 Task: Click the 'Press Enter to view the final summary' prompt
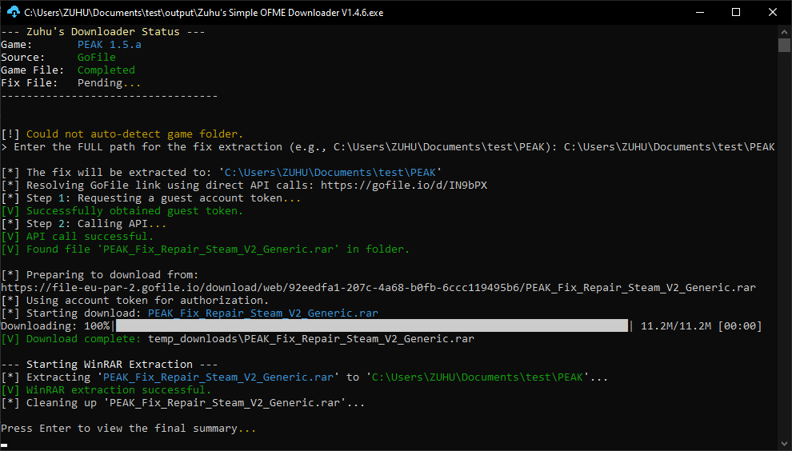(x=128, y=429)
